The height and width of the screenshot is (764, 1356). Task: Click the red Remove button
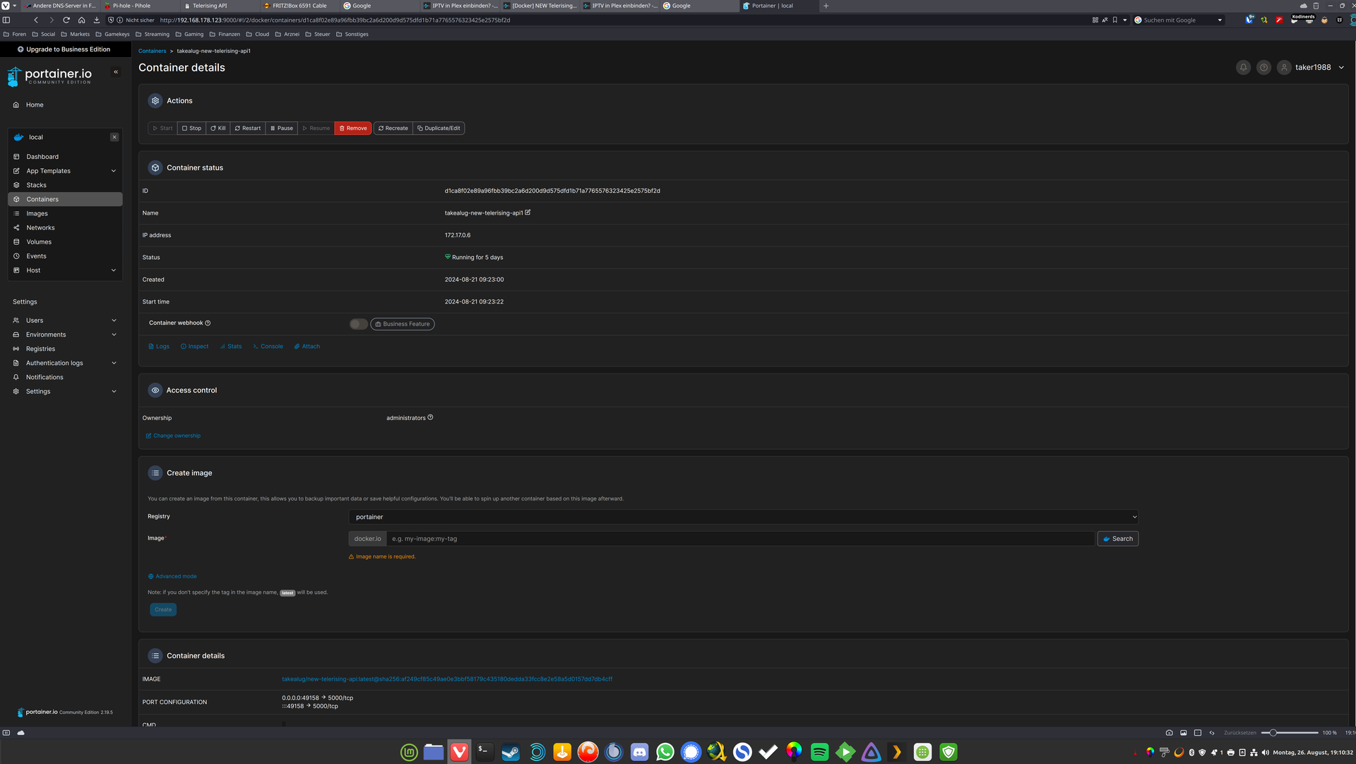point(353,129)
